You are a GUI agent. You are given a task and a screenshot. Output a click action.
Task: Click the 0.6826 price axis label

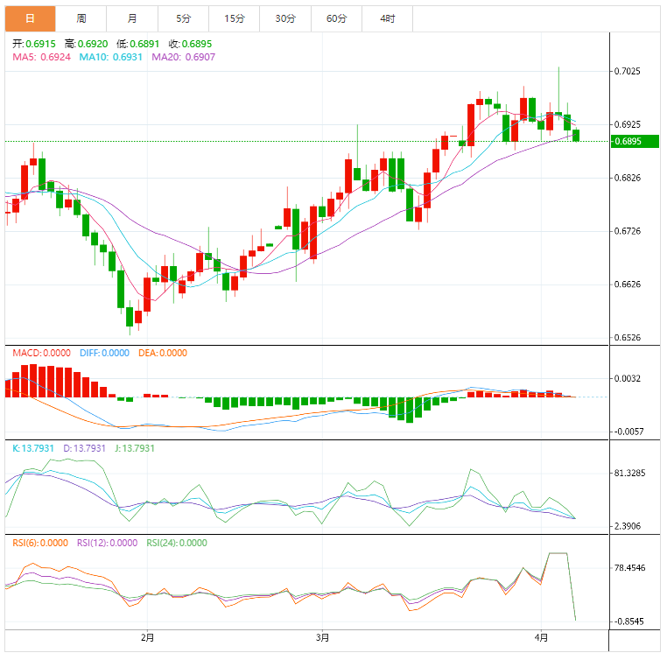coord(628,178)
